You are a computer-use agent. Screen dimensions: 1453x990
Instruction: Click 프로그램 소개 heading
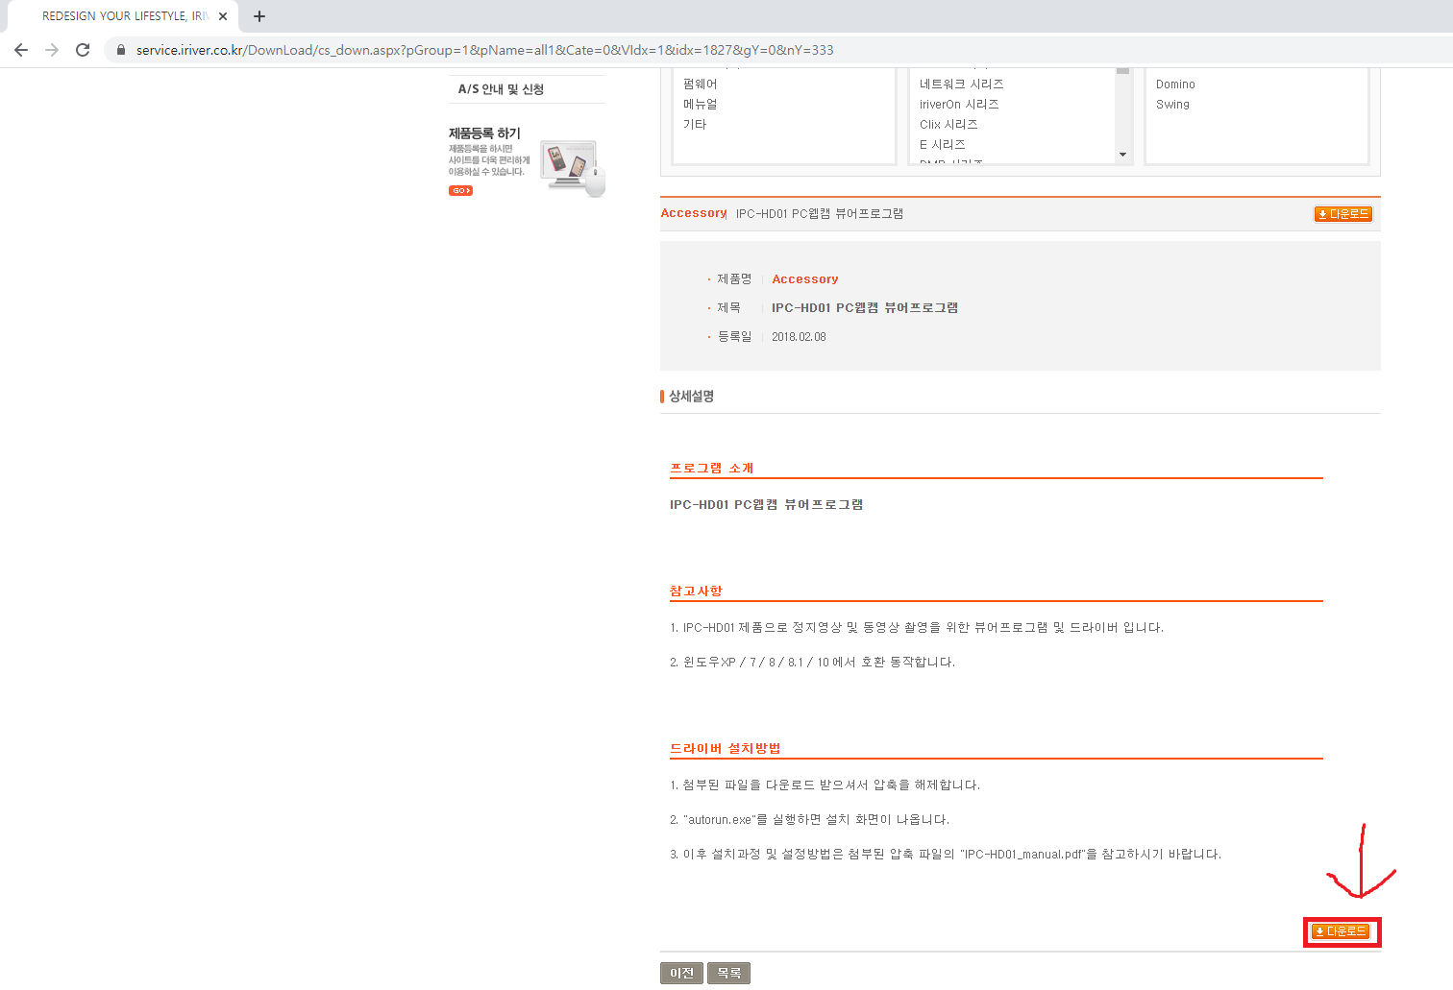(x=712, y=469)
